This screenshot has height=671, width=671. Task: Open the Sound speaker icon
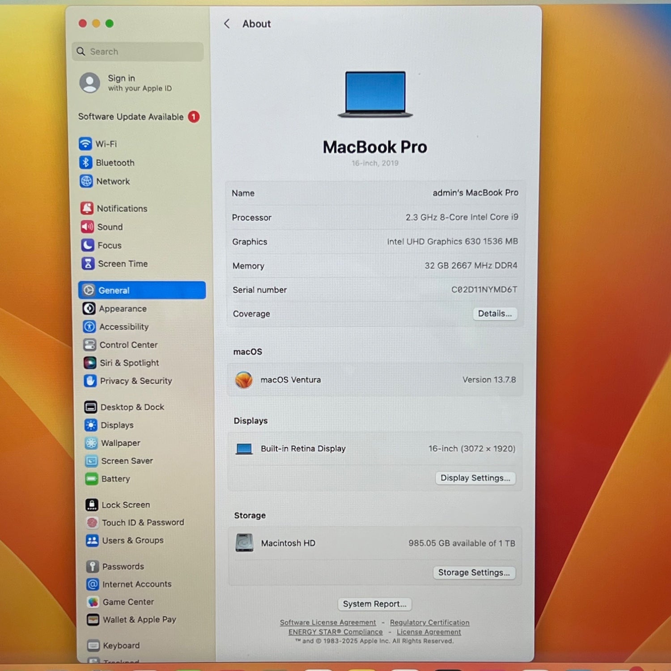click(87, 227)
